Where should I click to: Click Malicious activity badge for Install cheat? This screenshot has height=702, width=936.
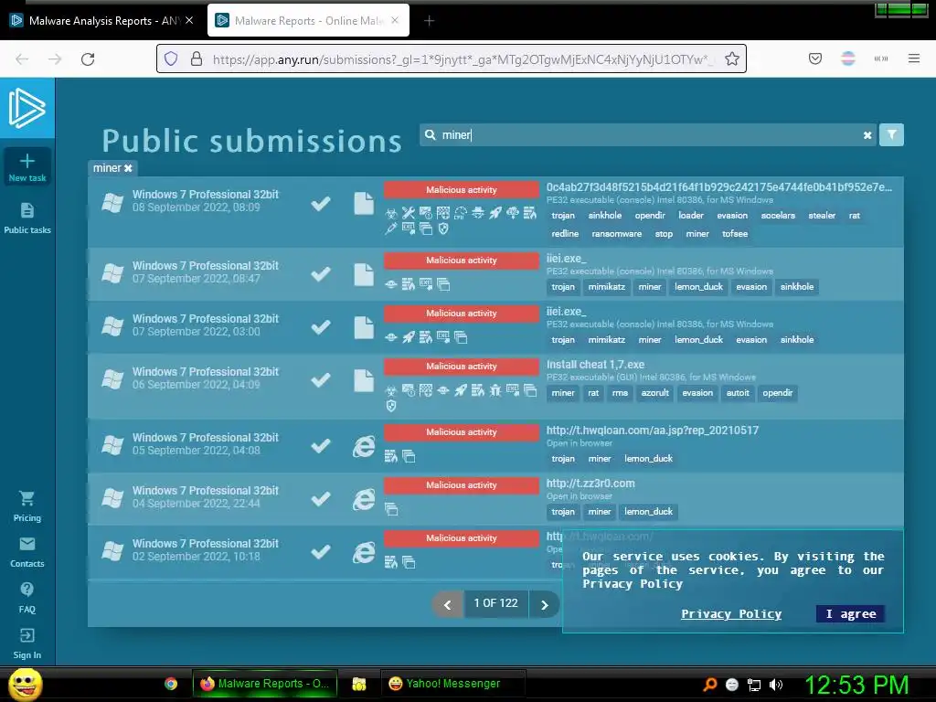461,367
